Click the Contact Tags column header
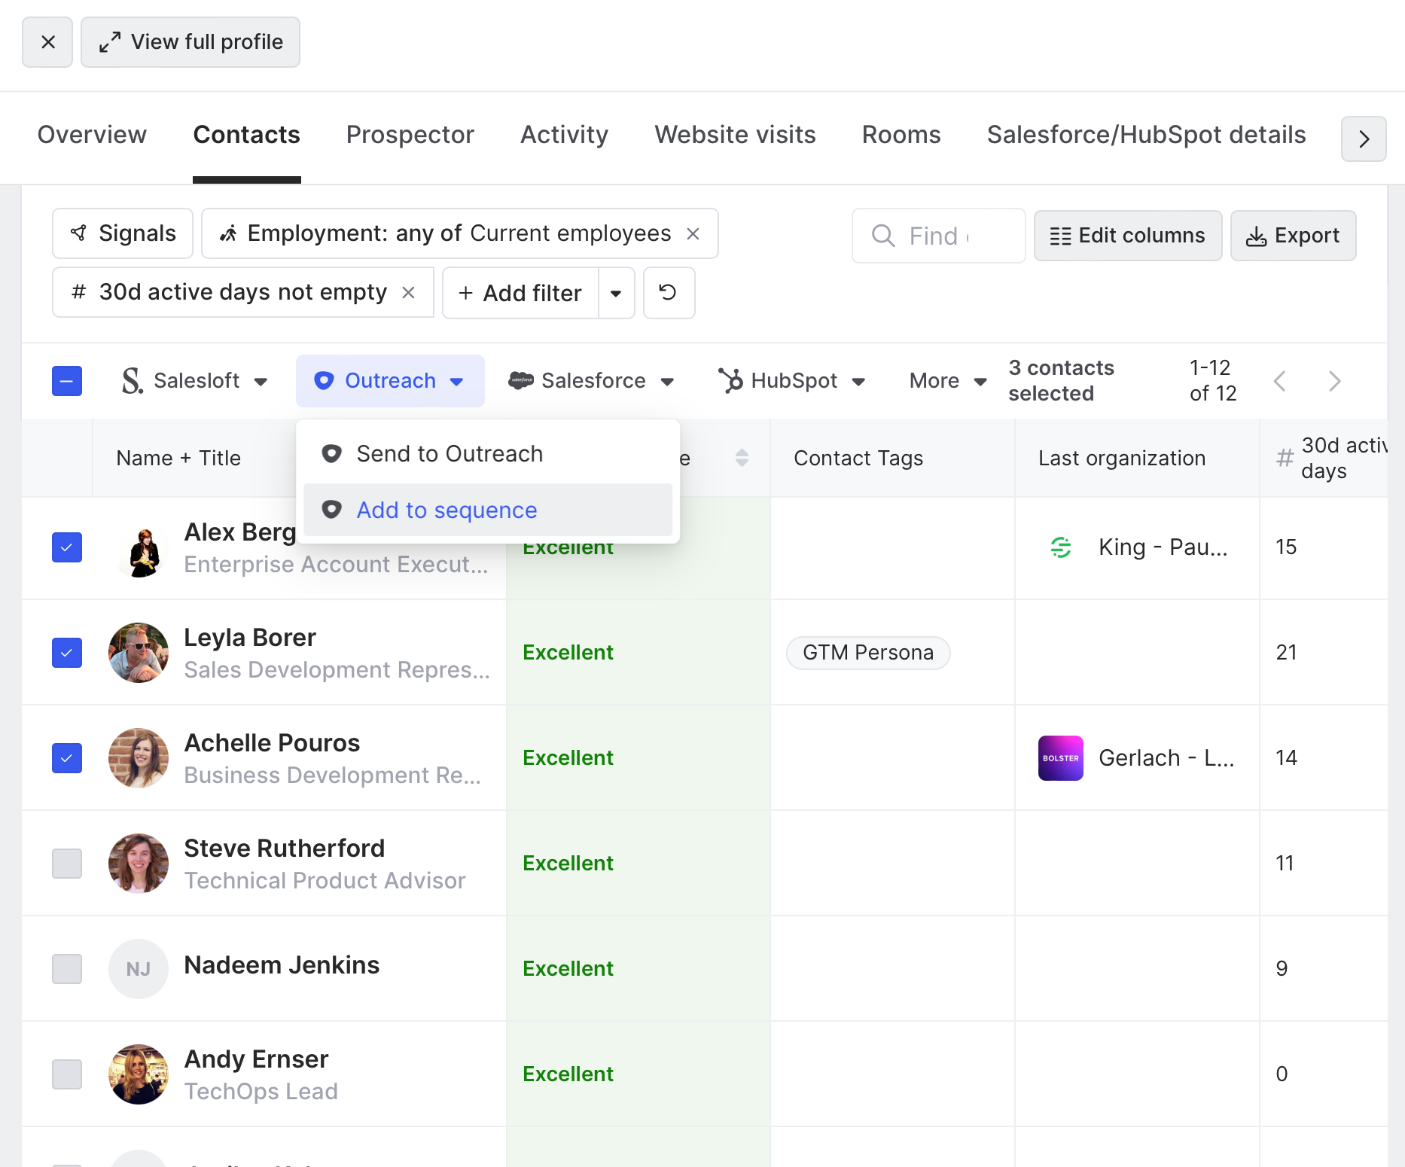Viewport: 1405px width, 1167px height. tap(858, 458)
